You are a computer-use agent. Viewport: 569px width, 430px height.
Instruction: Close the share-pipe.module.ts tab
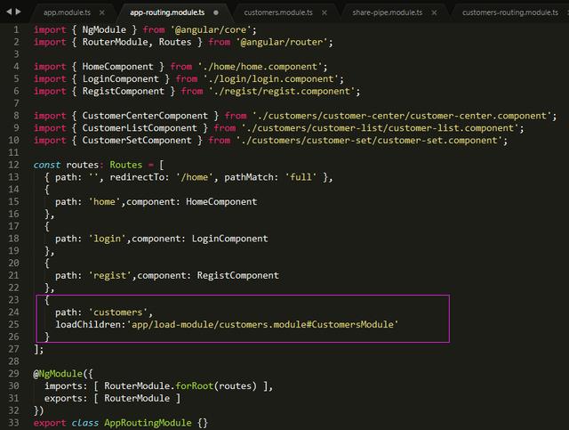[434, 12]
